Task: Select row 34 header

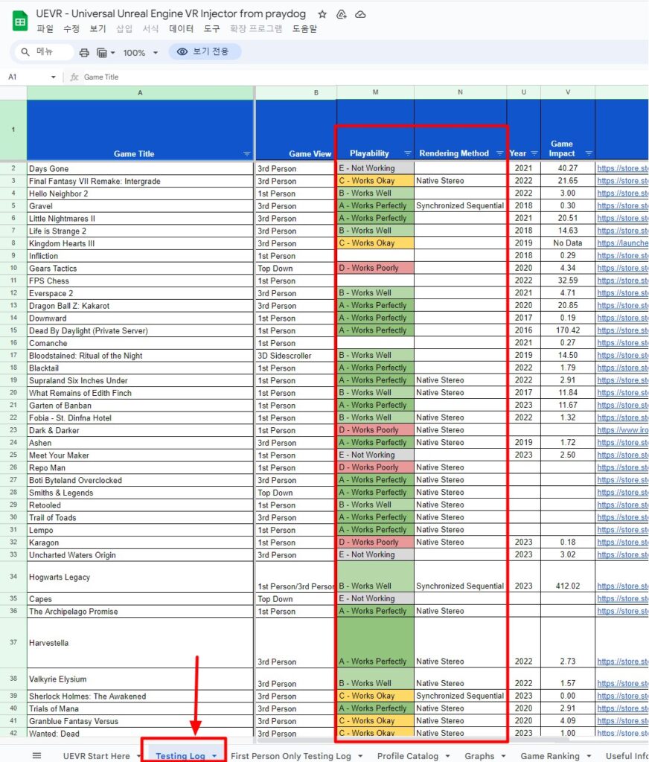Action: (x=13, y=577)
